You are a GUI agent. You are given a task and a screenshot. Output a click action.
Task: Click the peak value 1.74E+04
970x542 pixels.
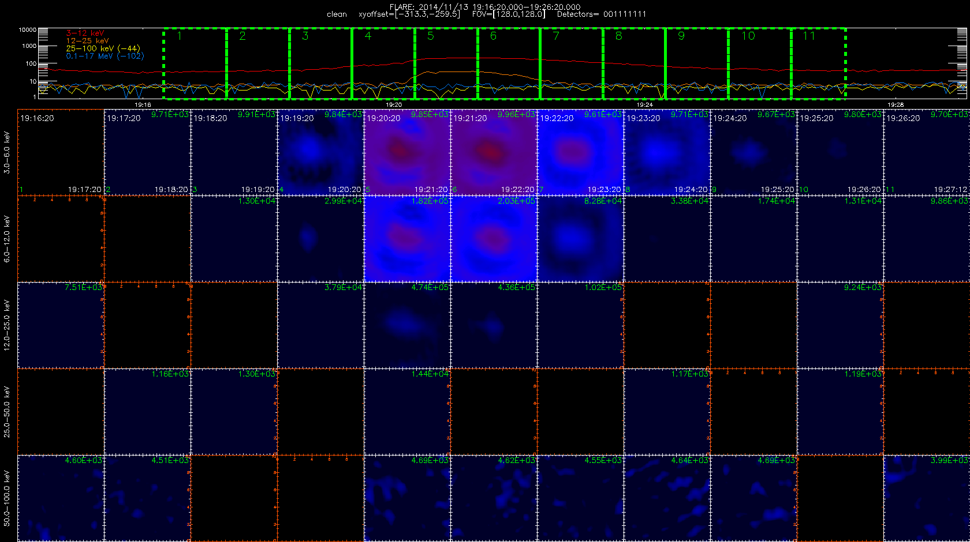tap(776, 201)
